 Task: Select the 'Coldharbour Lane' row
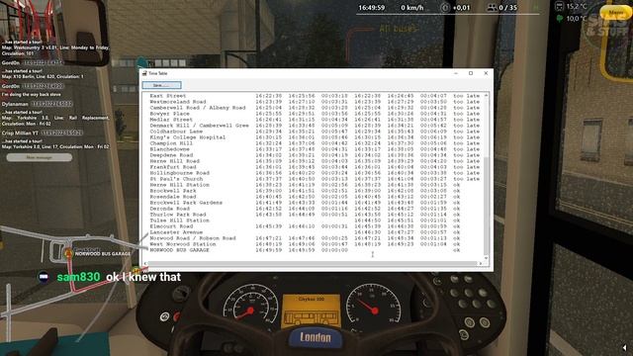coord(315,132)
